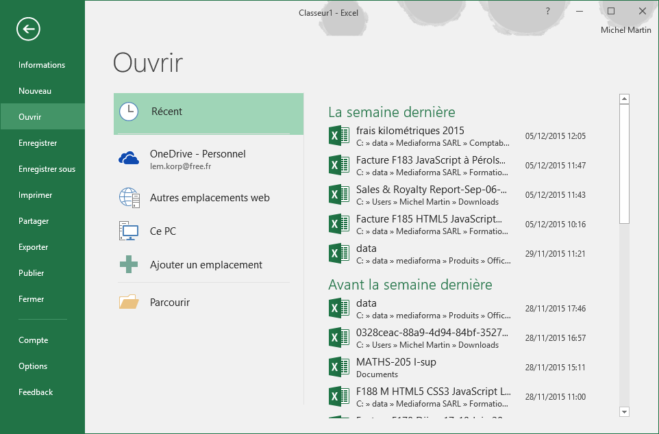Click the Michel Martin account name
659x434 pixels.
point(625,30)
